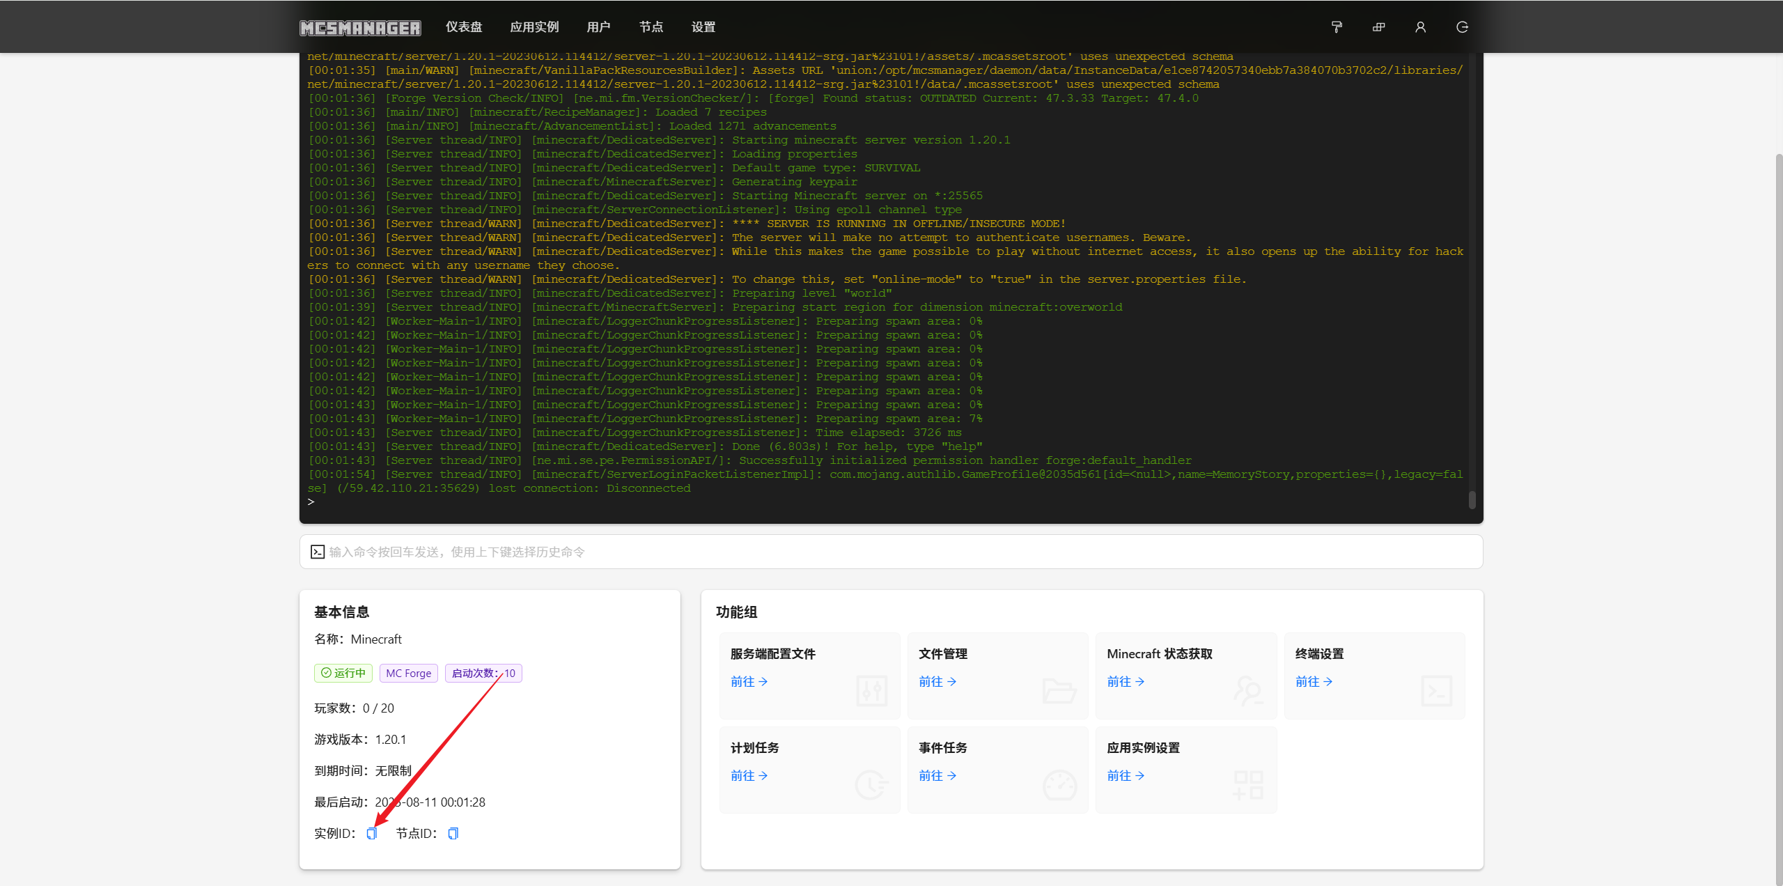This screenshot has height=886, width=1783.
Task: Open the 节点 nodes menu
Action: [x=651, y=27]
